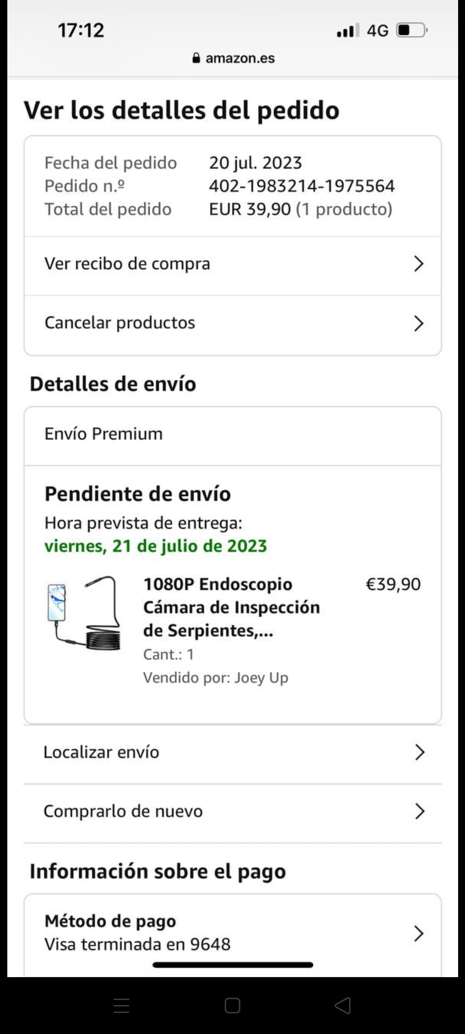Tap the chevron next to 'Cancelar productos'
Image resolution: width=465 pixels, height=1034 pixels.
418,323
